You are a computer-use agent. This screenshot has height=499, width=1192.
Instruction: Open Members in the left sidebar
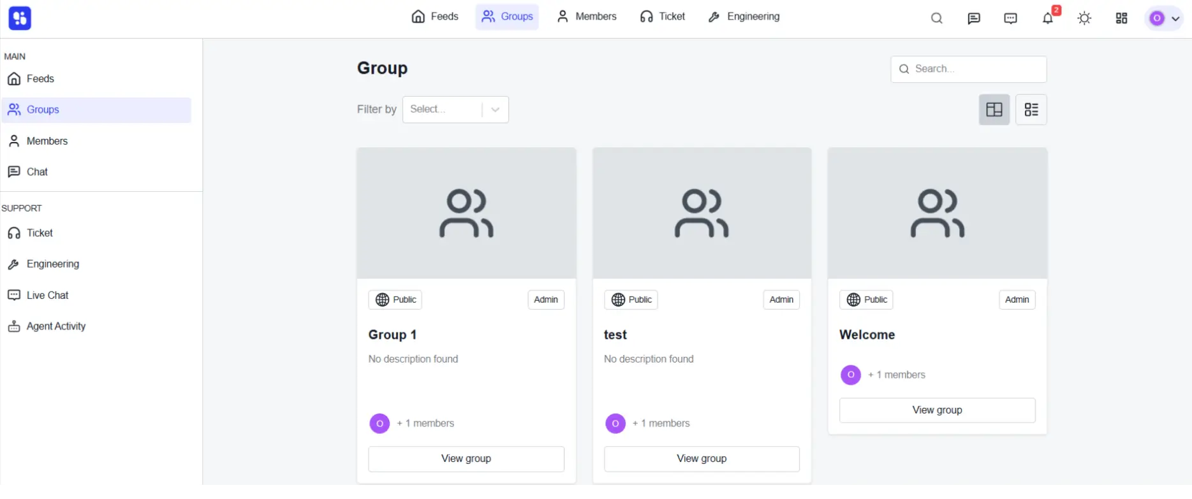96,141
